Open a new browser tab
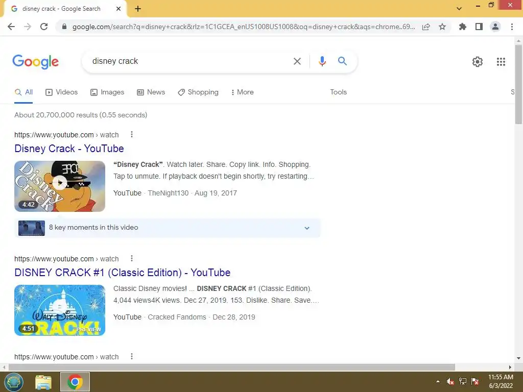 (138, 9)
